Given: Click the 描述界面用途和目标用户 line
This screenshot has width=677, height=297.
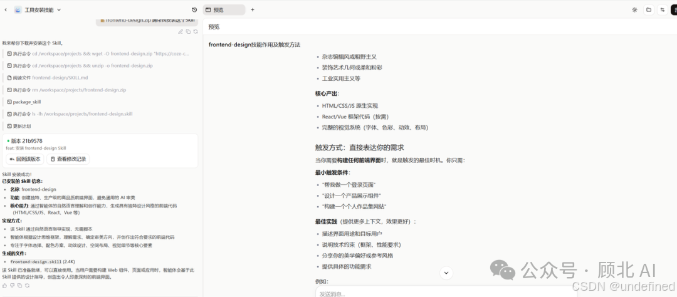Looking at the screenshot, I should (352, 234).
